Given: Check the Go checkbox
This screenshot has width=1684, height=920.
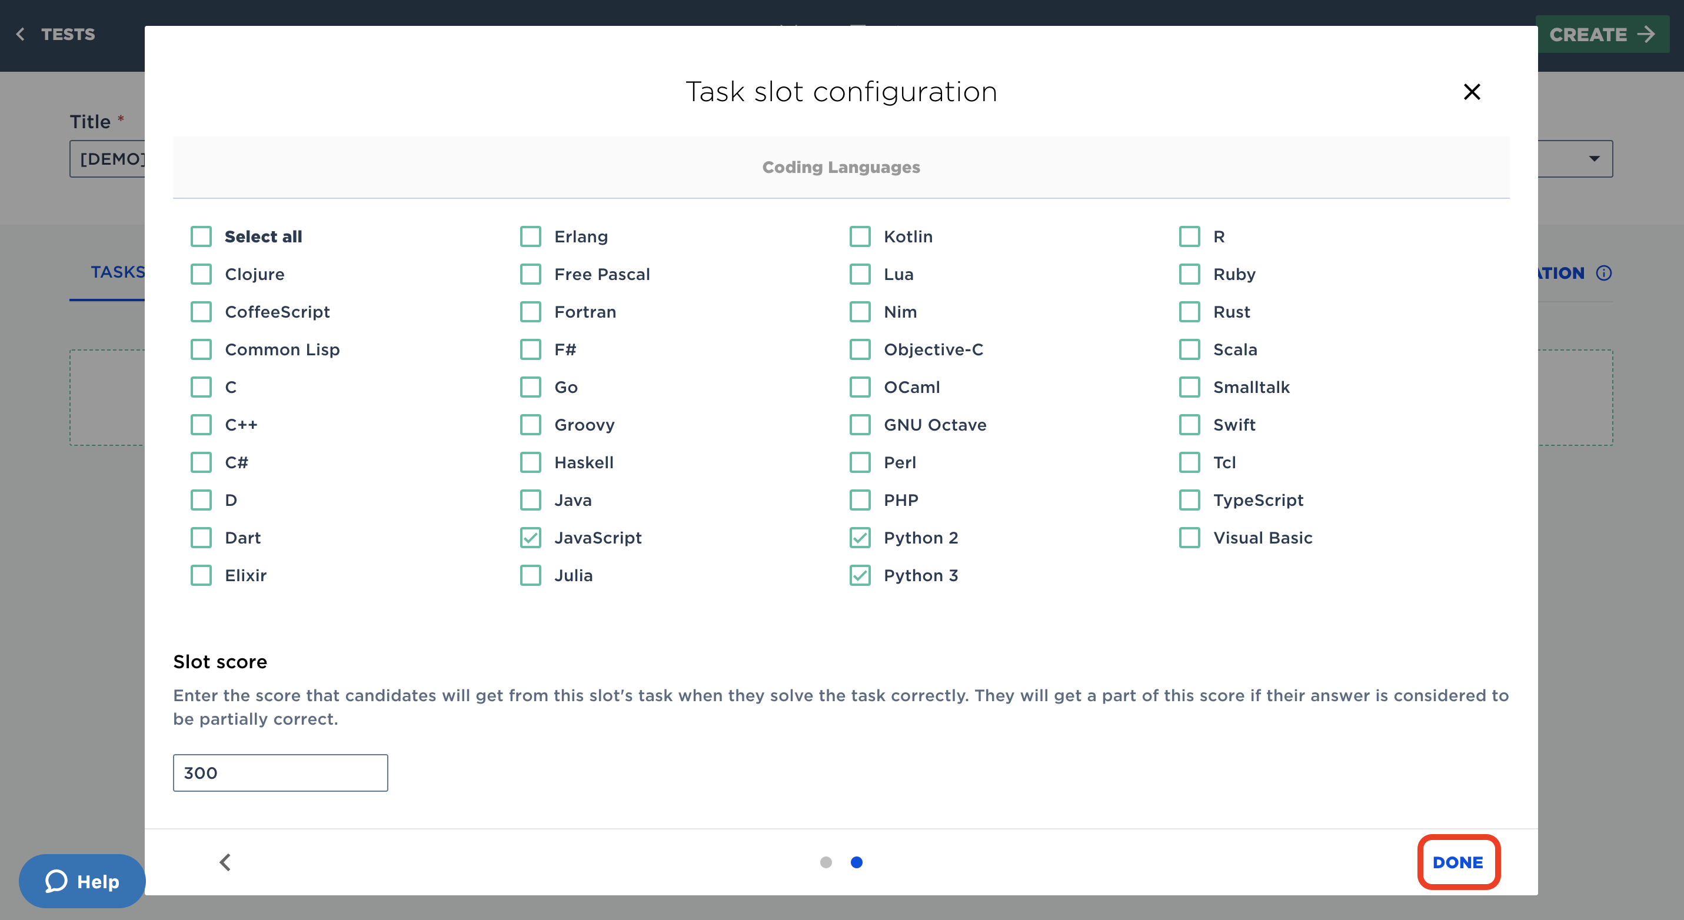Looking at the screenshot, I should pos(531,387).
